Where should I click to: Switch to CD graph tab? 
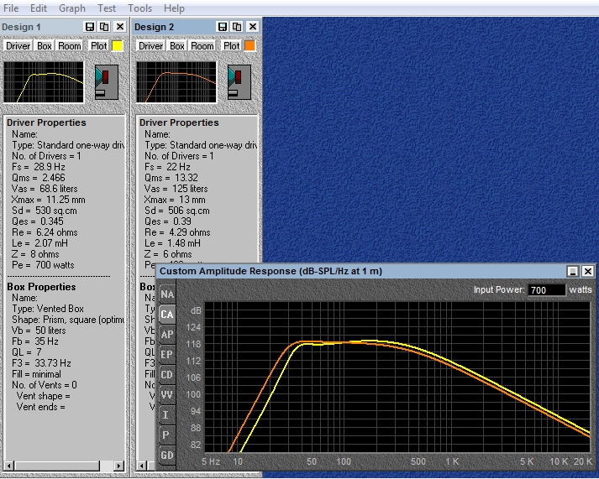tap(167, 375)
